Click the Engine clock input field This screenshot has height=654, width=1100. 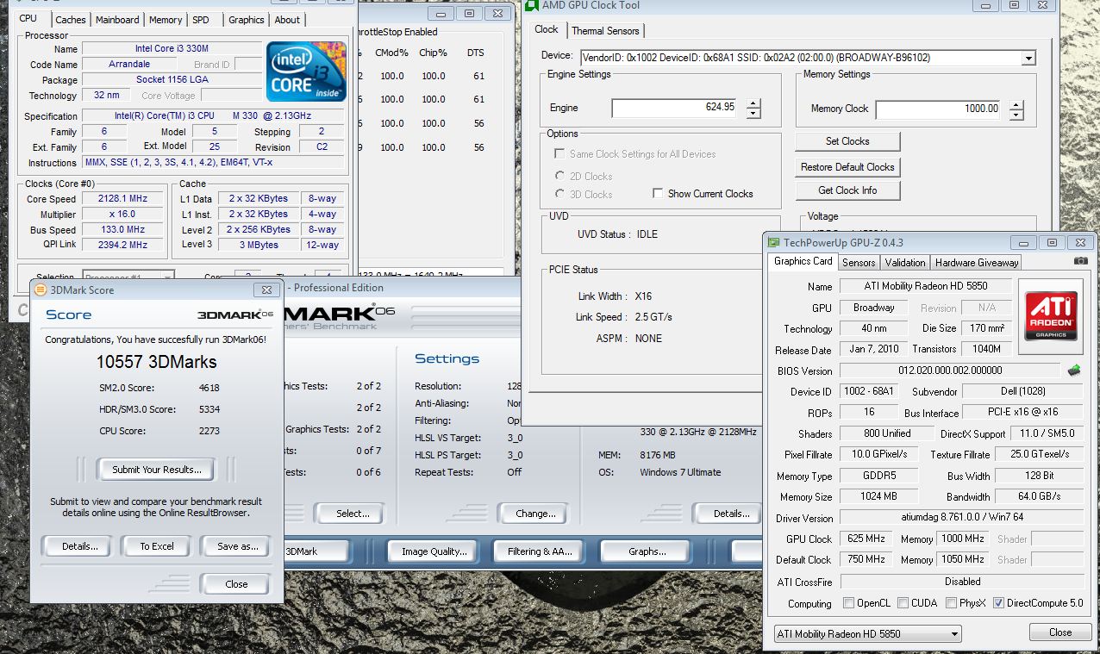(675, 108)
